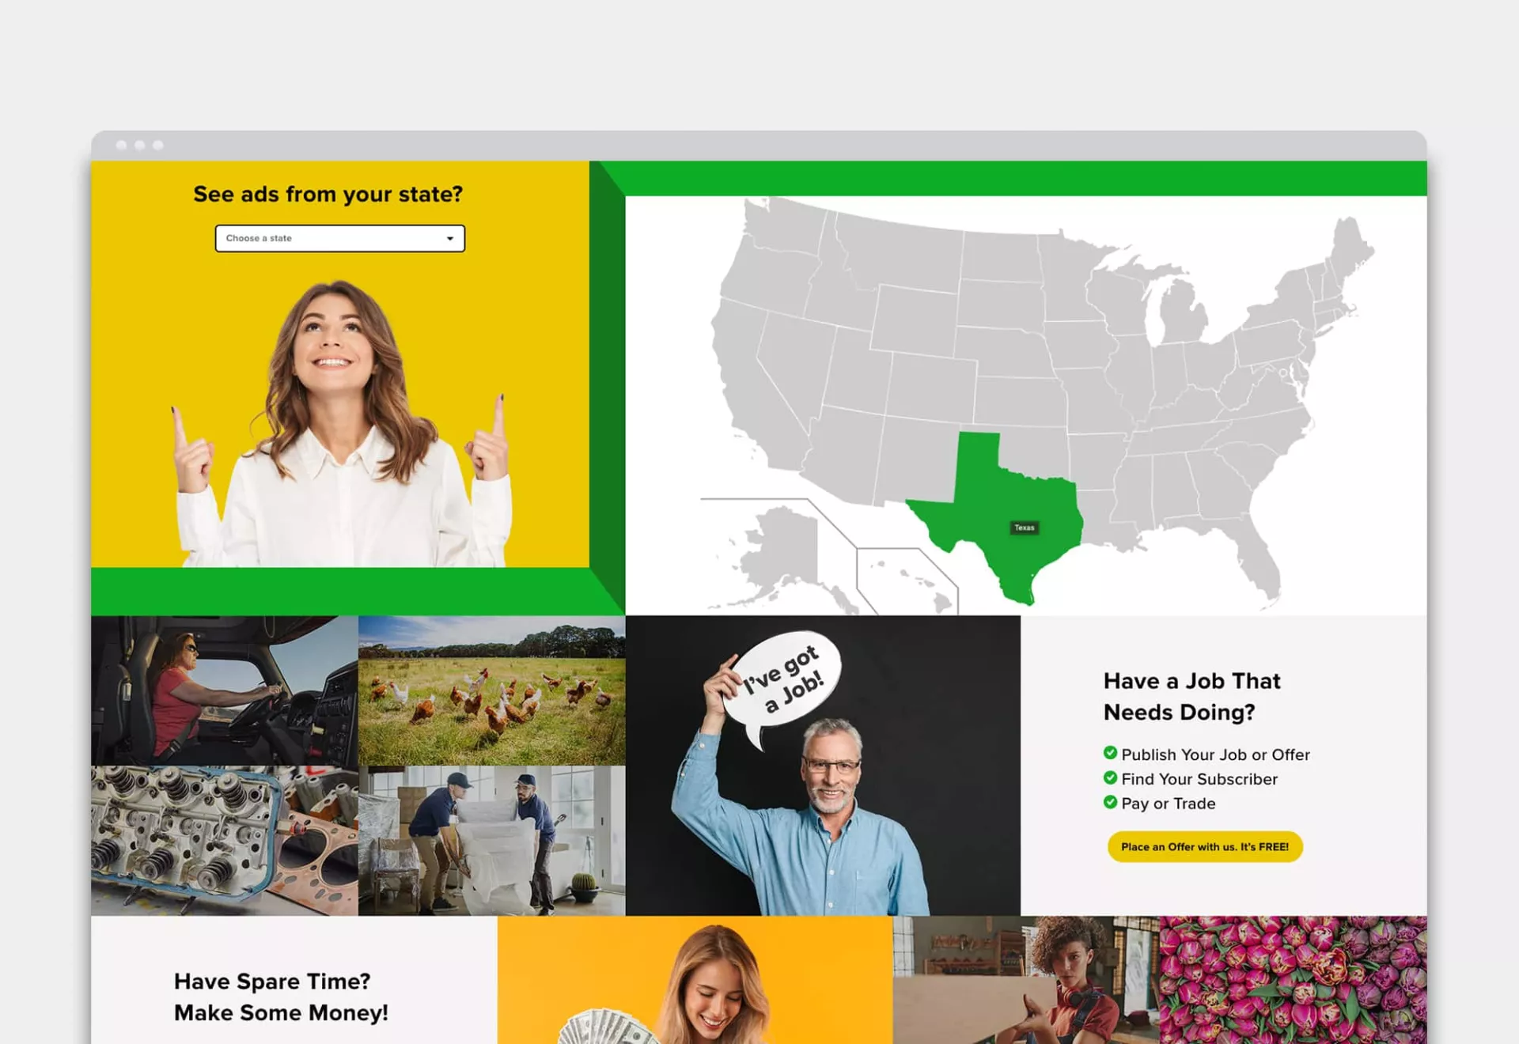Click Place an Offer with us button
The image size is (1519, 1044).
(1204, 846)
